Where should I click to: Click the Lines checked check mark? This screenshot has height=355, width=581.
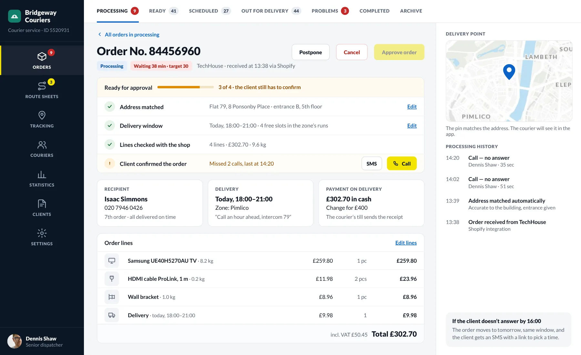(x=110, y=145)
